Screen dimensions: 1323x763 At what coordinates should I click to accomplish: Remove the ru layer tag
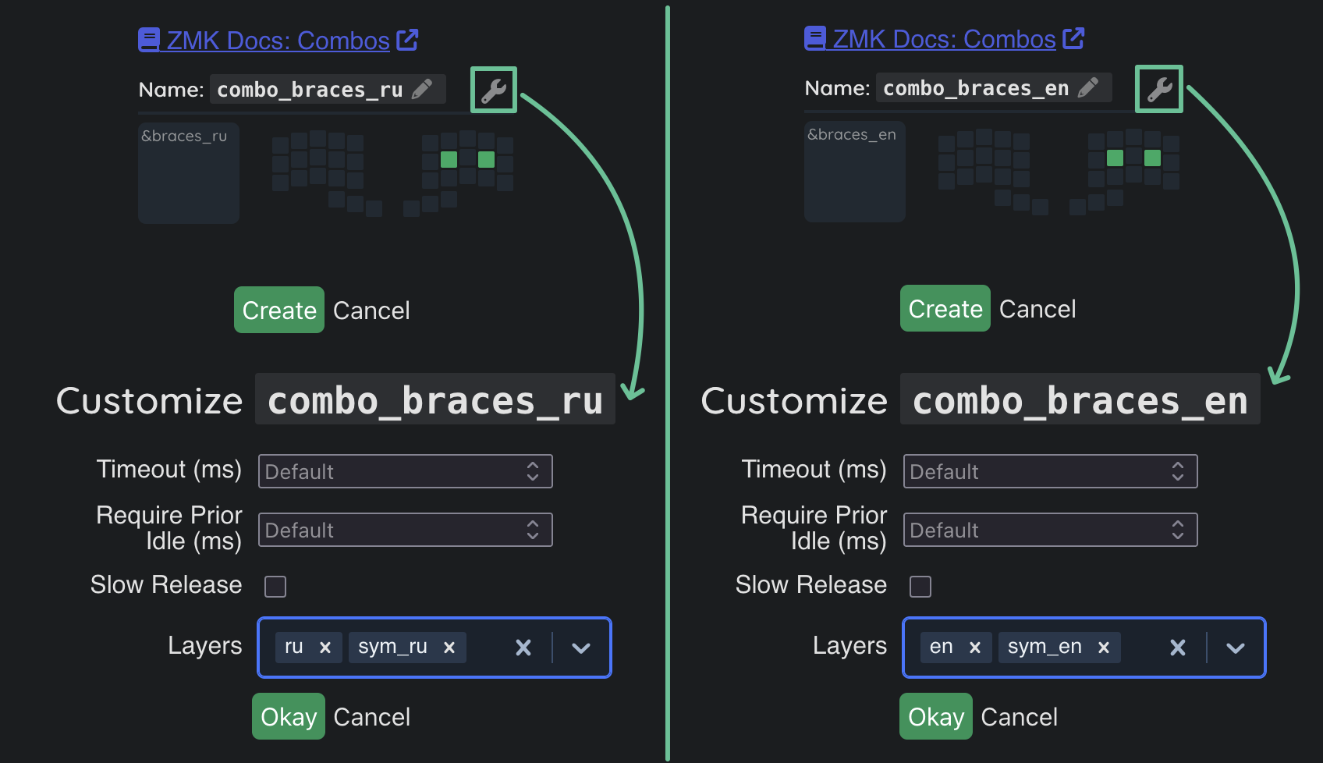(x=325, y=648)
